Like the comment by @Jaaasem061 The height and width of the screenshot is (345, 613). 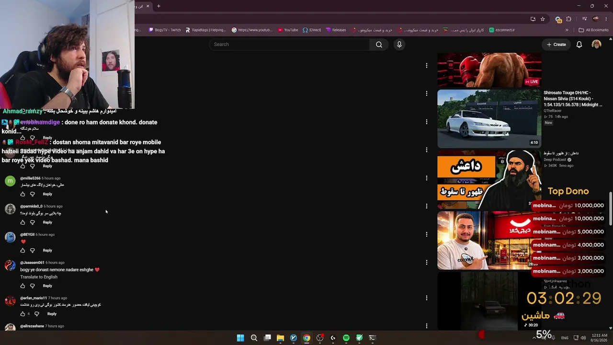coord(23,286)
